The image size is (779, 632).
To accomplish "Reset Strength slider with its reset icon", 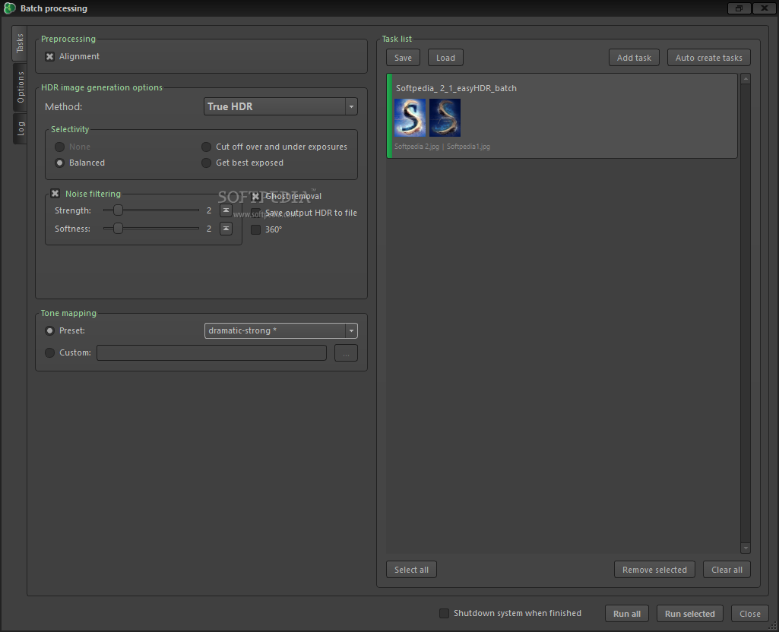I will click(x=226, y=210).
